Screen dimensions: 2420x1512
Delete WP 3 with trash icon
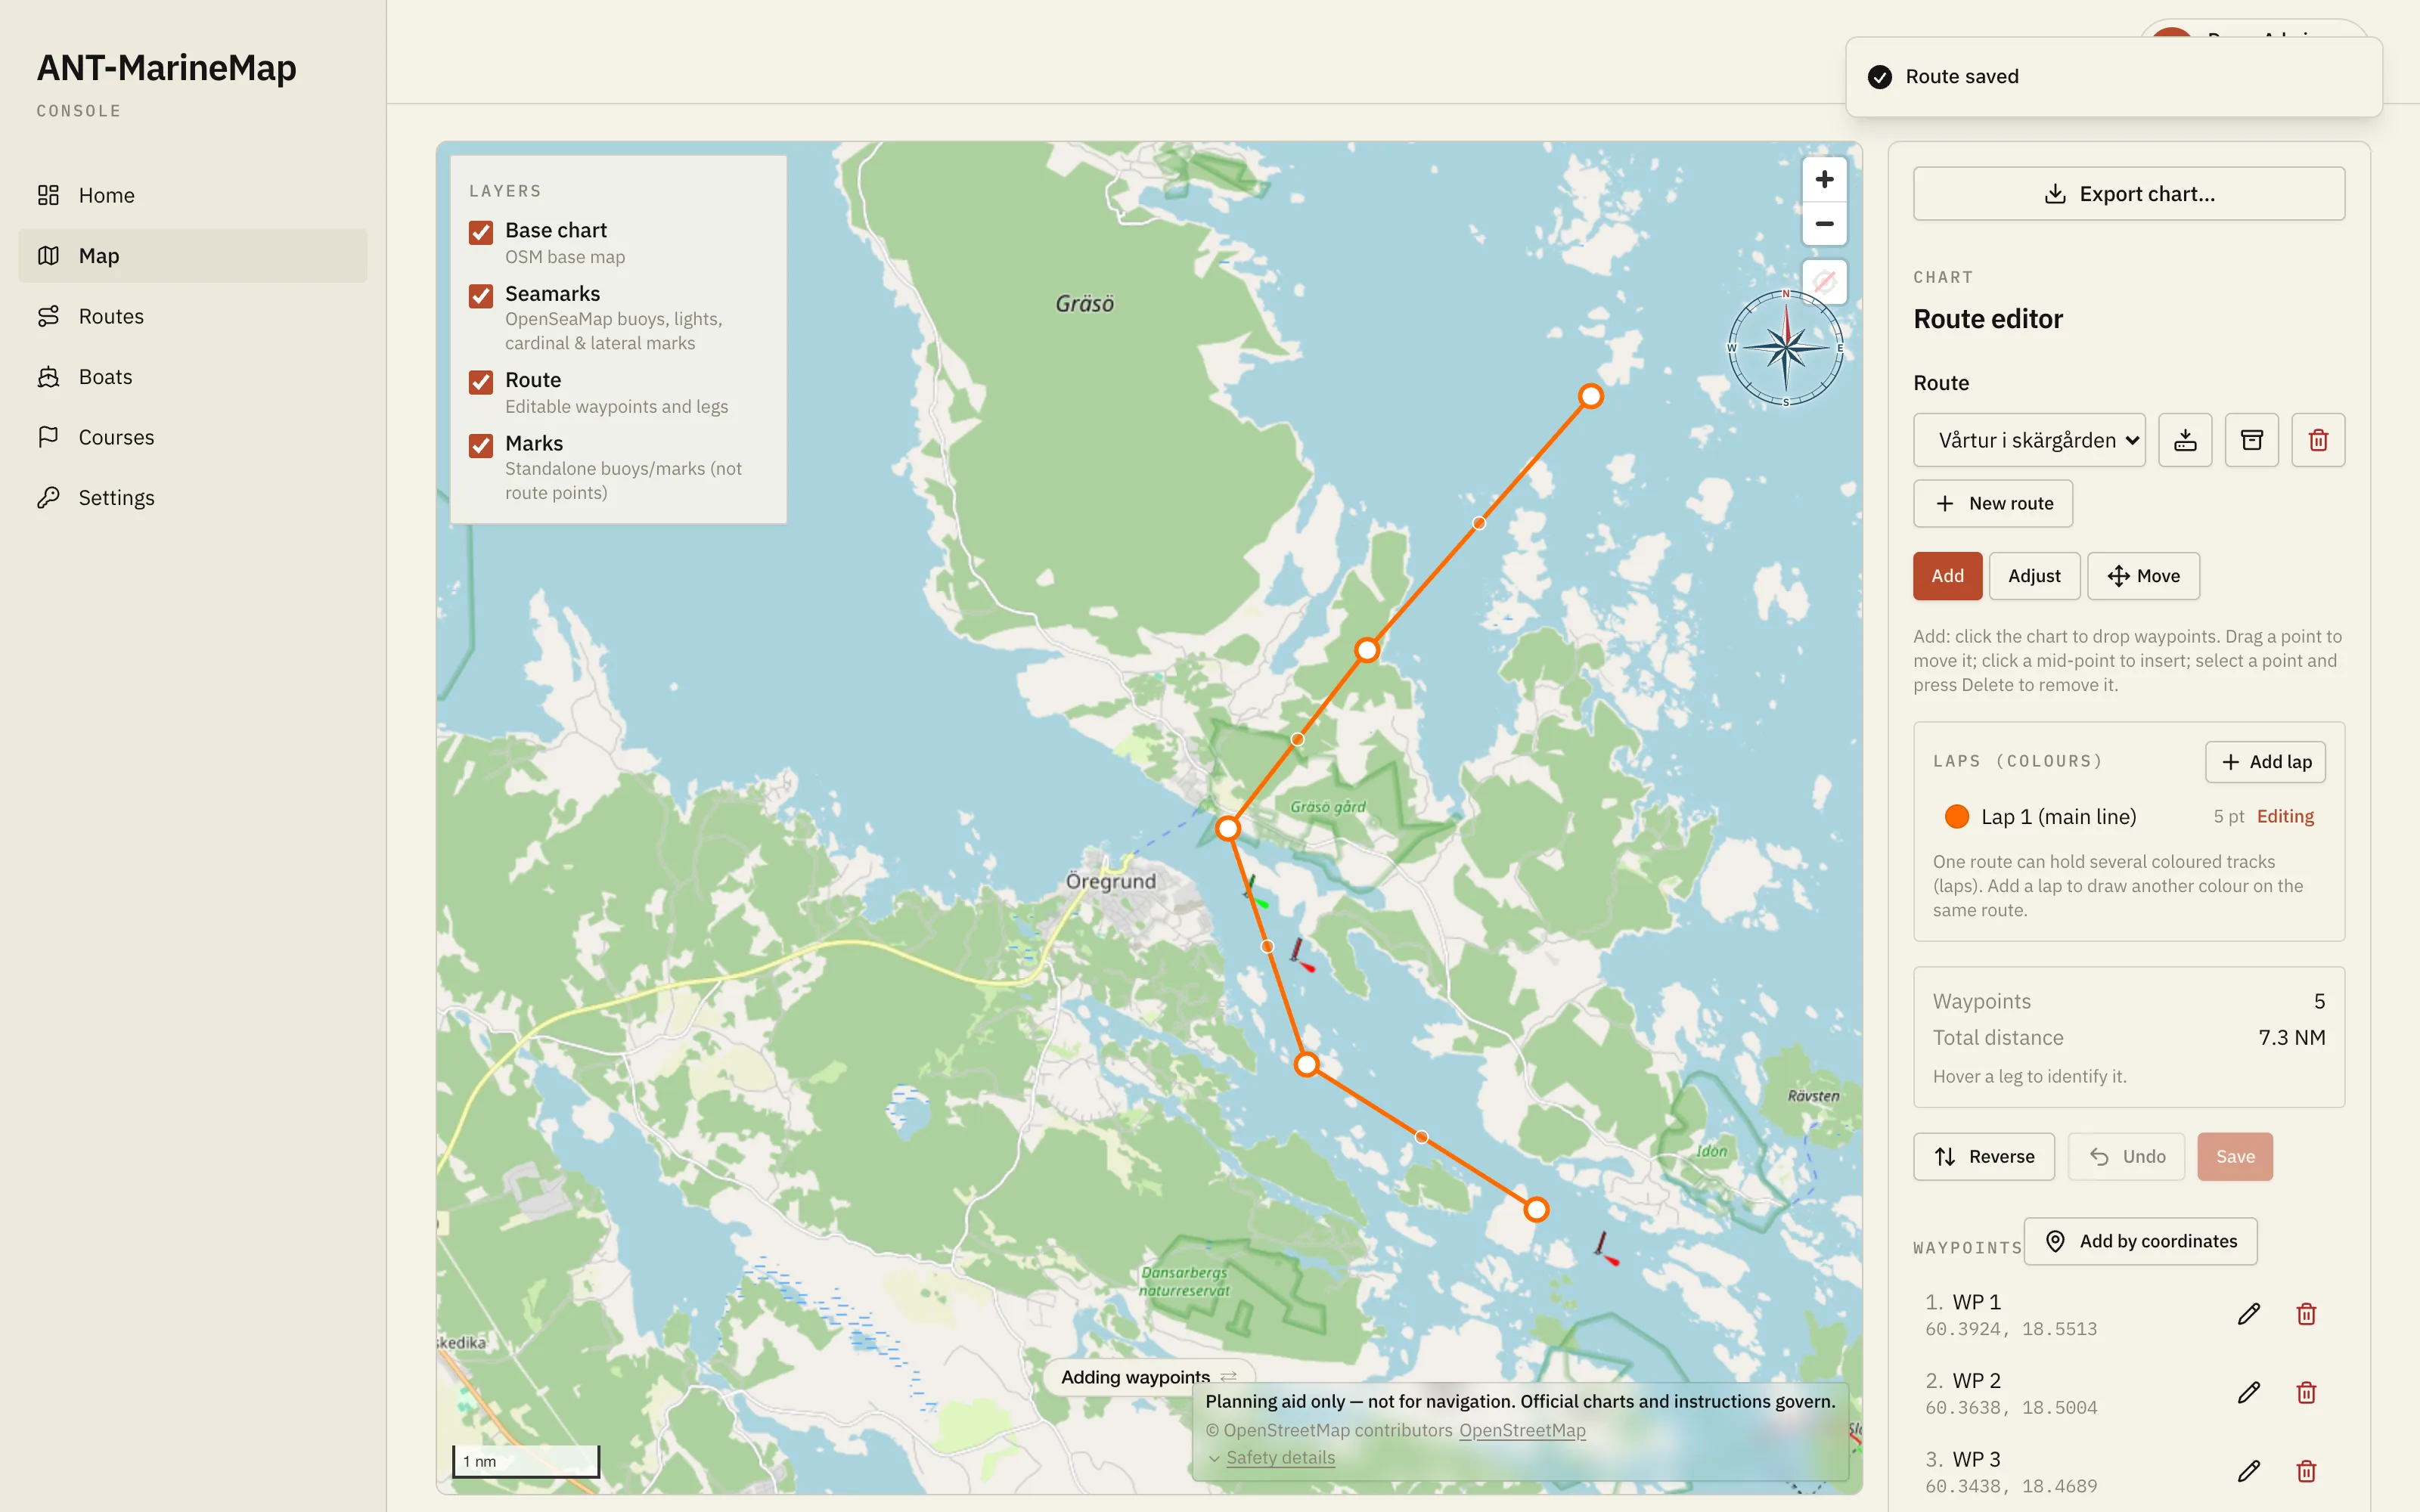point(2306,1471)
